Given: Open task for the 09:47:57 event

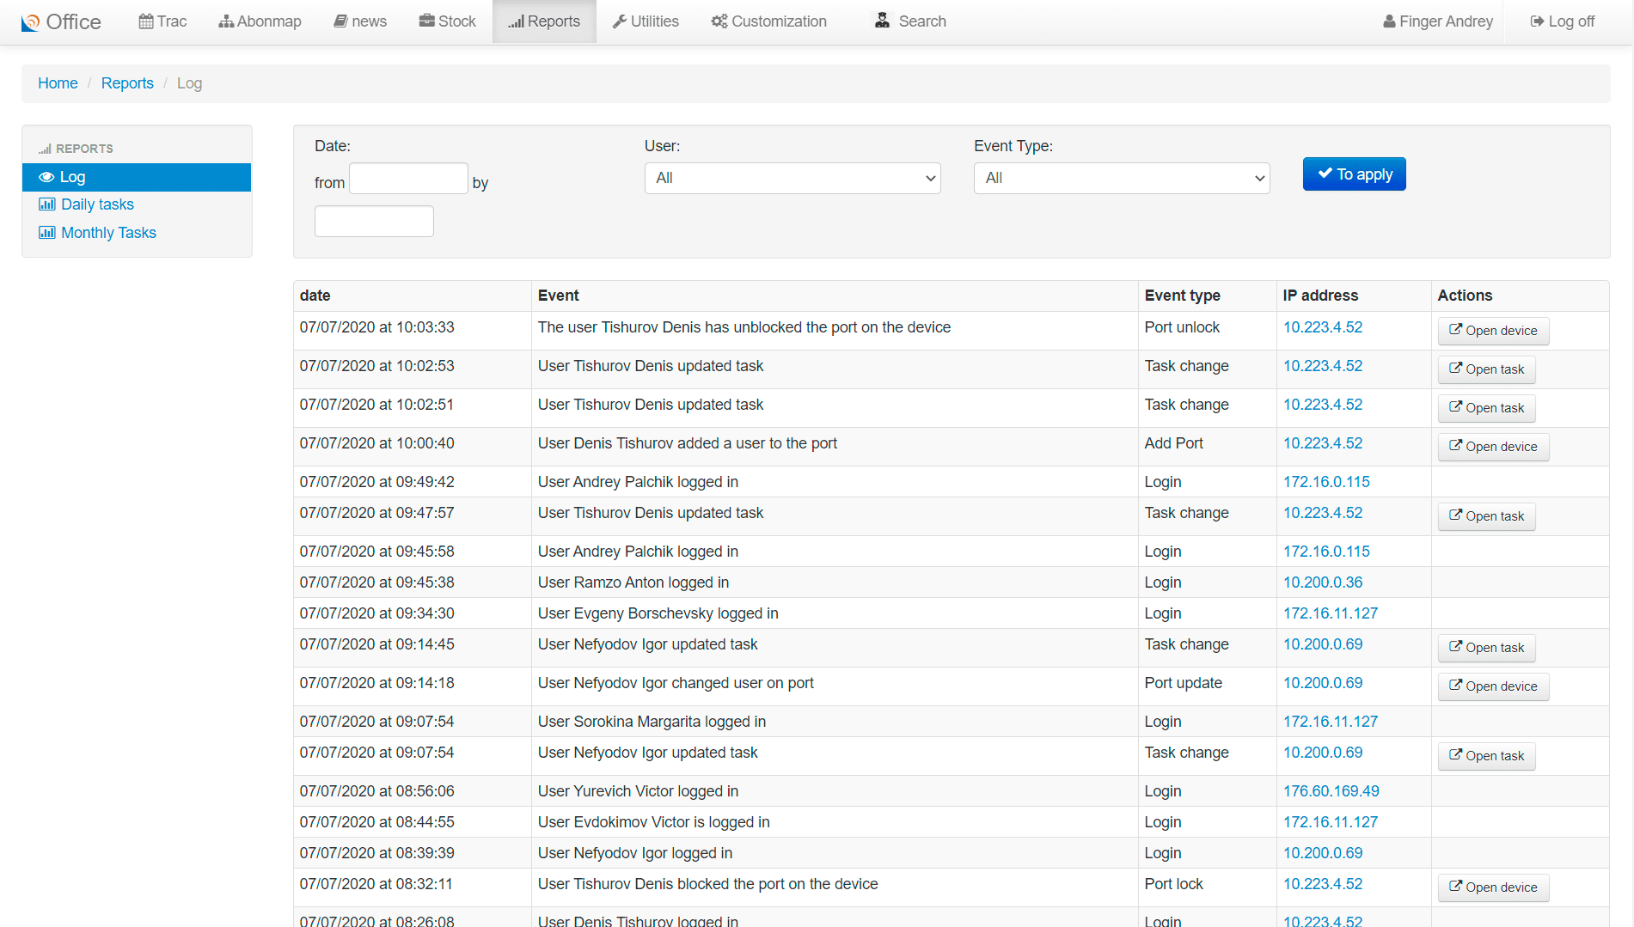Looking at the screenshot, I should pyautogui.click(x=1487, y=516).
